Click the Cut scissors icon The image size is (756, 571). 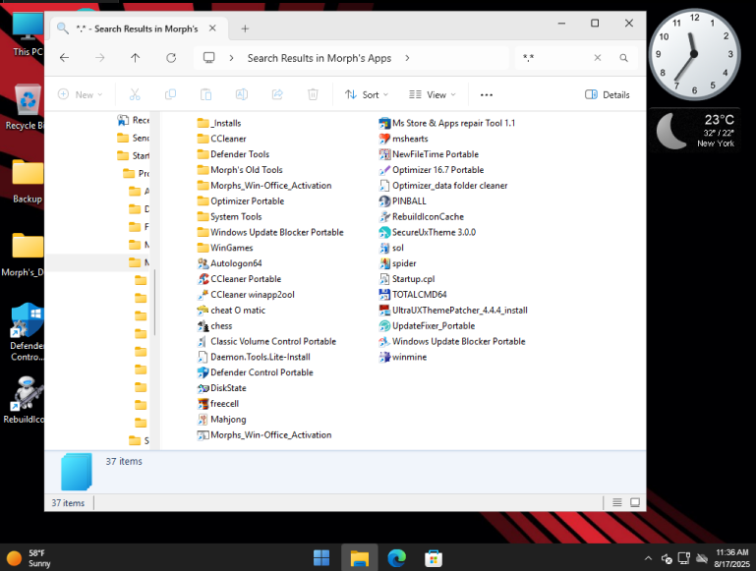click(135, 94)
